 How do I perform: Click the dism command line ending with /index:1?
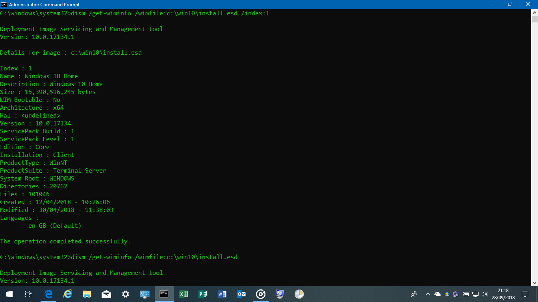click(x=135, y=13)
